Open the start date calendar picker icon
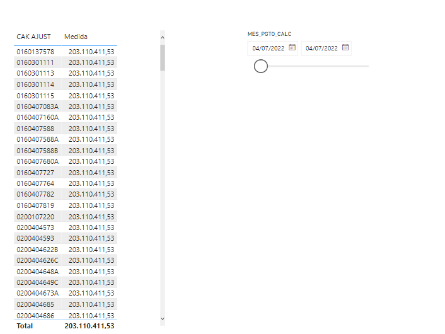 coord(292,47)
